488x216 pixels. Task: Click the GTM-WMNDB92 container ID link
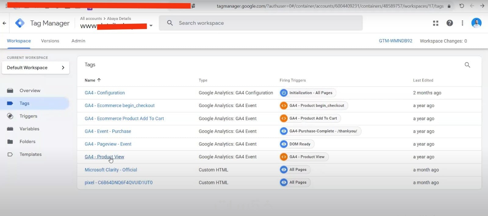[395, 41]
